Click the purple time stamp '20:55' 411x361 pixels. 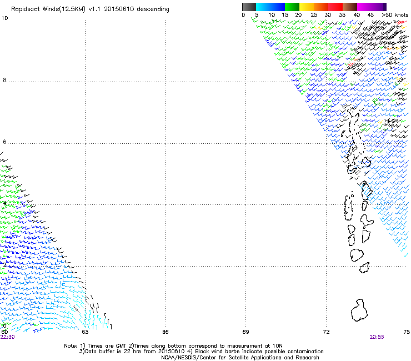tap(377, 337)
